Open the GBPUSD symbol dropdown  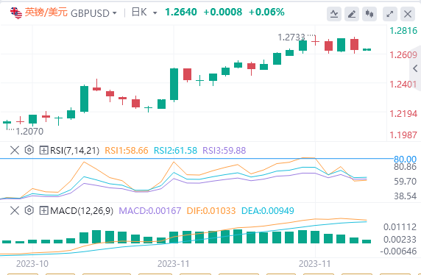[93, 13]
